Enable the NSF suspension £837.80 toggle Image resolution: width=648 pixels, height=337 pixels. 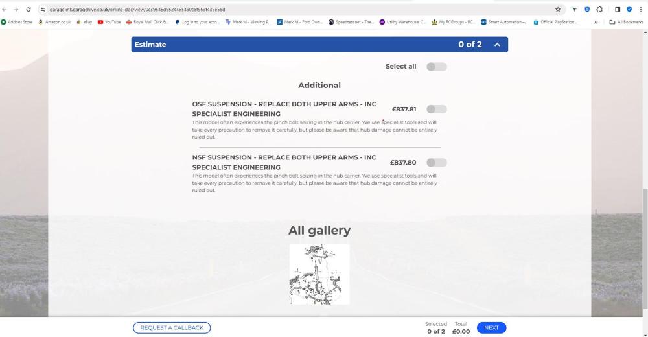coord(436,163)
